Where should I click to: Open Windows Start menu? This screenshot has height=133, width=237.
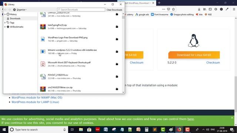click(x=4, y=130)
